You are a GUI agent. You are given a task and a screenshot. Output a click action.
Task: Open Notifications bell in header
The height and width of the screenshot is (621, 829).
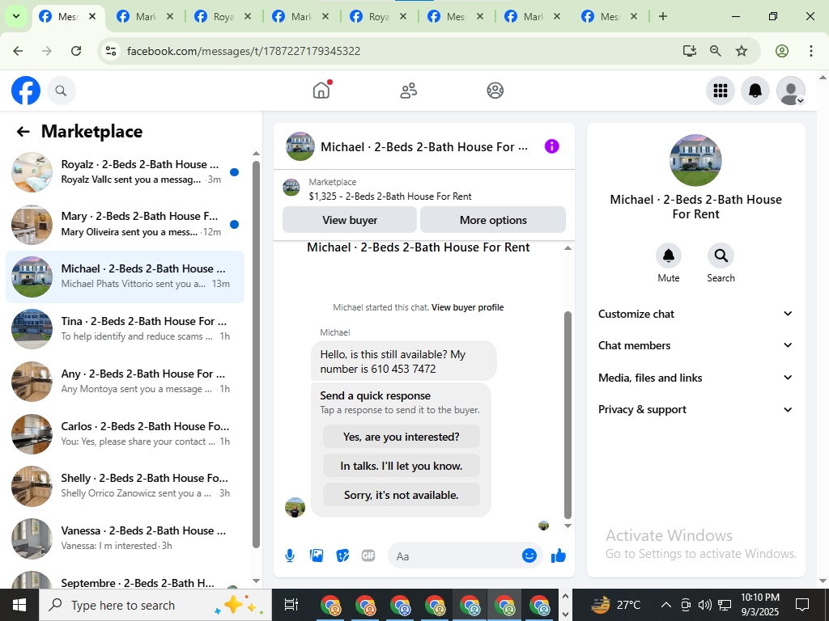pos(755,91)
